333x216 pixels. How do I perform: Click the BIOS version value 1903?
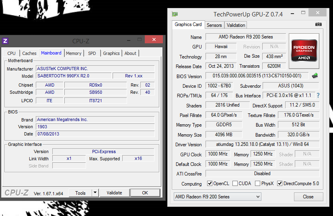95,127
